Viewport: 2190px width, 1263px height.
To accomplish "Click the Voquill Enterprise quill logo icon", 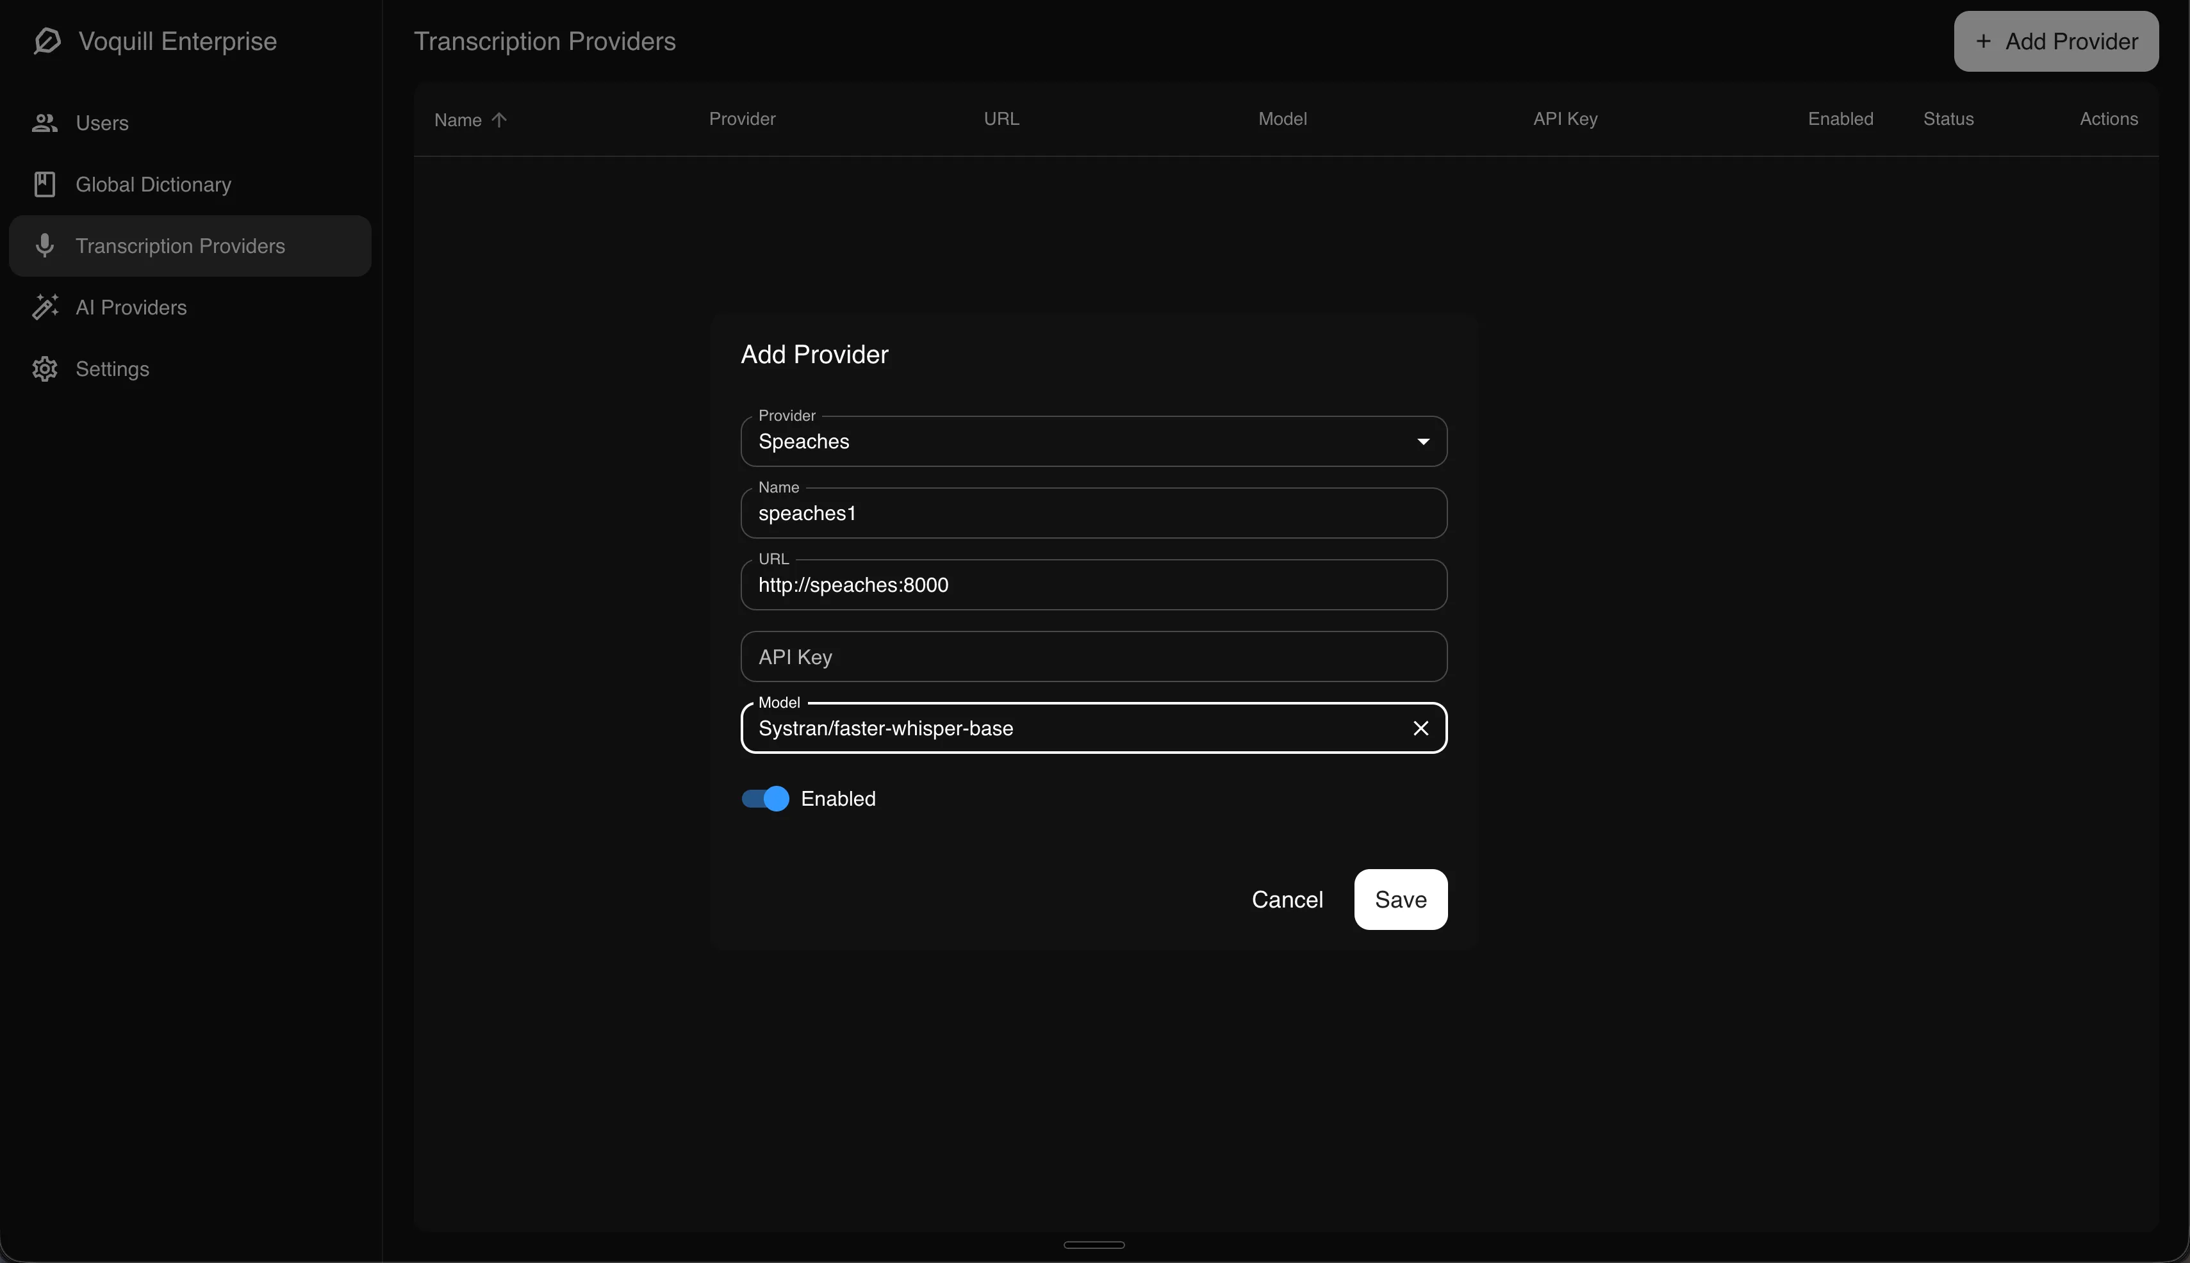I will 47,41.
